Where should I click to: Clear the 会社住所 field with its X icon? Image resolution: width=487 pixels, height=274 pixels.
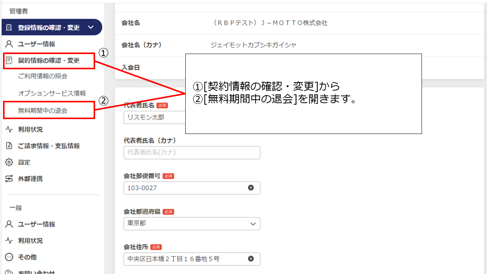pos(251,259)
